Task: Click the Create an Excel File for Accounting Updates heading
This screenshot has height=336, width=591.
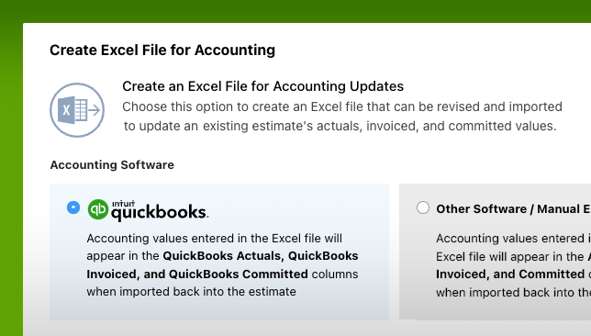Action: point(262,86)
